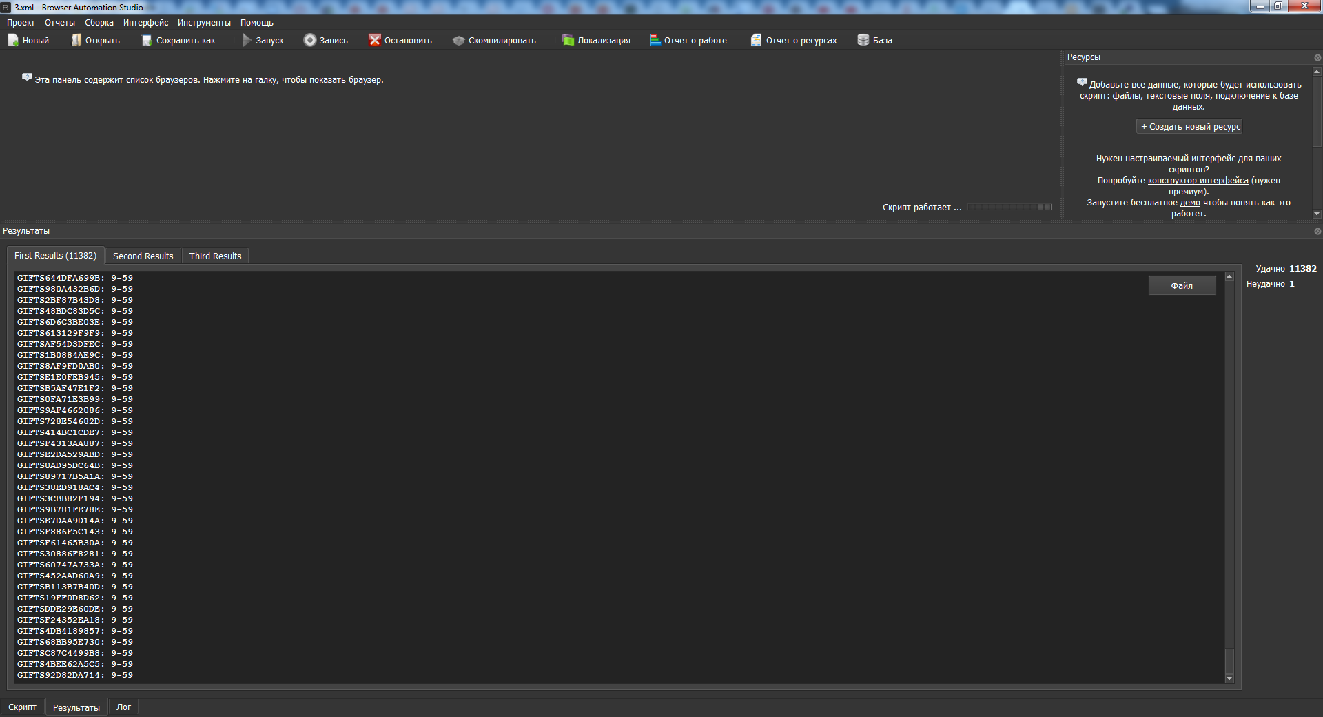Viewport: 1323px width, 717px height.
Task: Switch to Third Results tab
Action: click(x=215, y=256)
